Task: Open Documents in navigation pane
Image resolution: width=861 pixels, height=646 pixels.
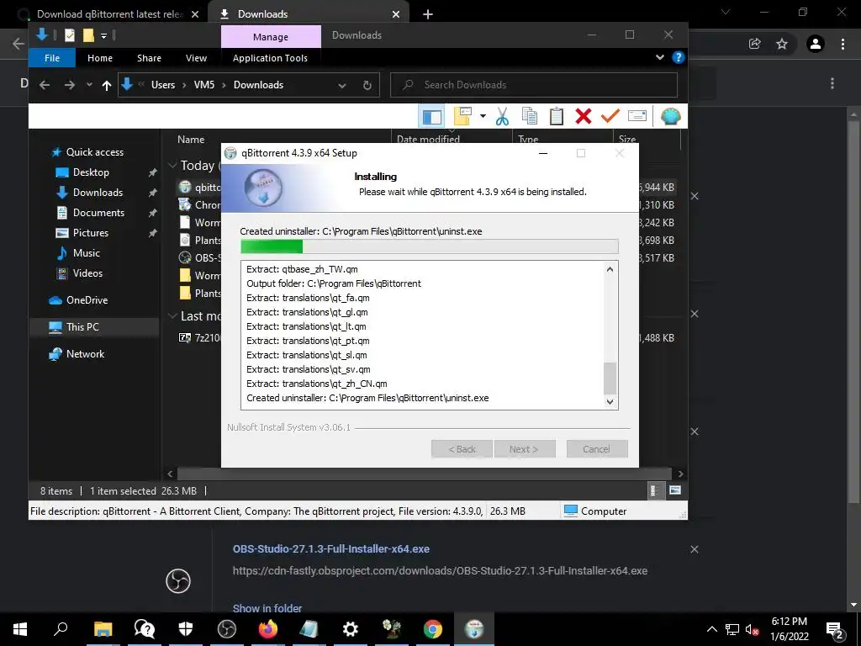Action: point(99,213)
